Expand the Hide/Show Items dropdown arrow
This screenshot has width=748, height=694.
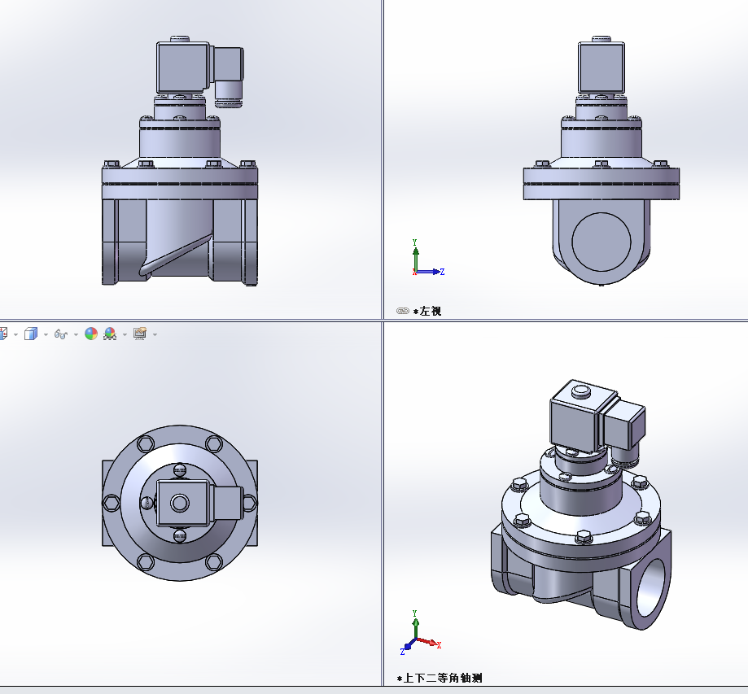[76, 335]
